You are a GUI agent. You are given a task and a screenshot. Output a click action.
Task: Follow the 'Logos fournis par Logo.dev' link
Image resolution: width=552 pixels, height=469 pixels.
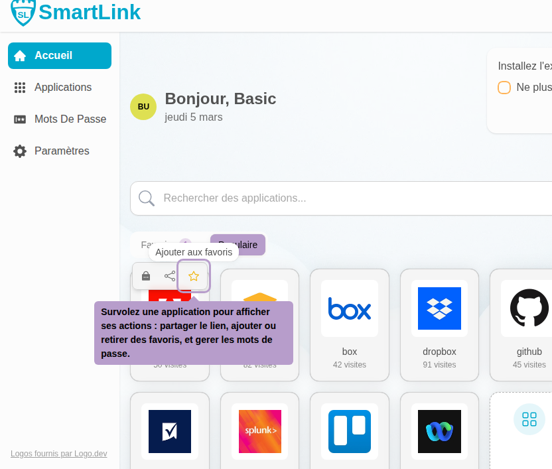tap(58, 454)
